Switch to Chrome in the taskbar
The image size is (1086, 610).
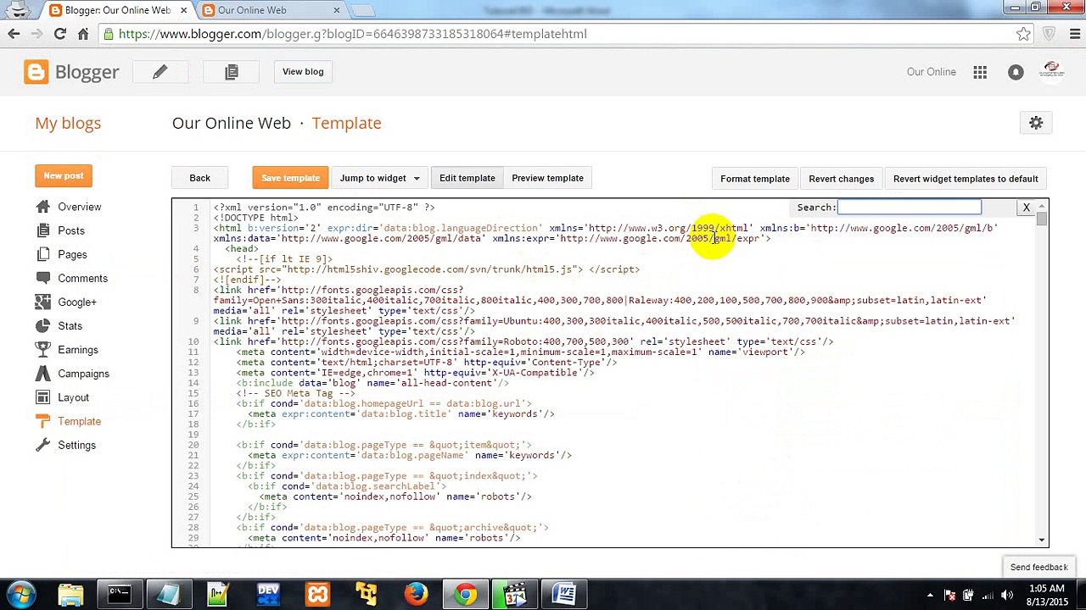[465, 595]
